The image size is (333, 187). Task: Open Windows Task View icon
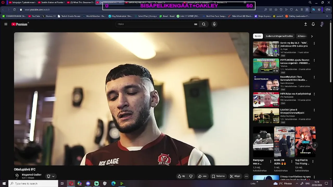click(62, 184)
